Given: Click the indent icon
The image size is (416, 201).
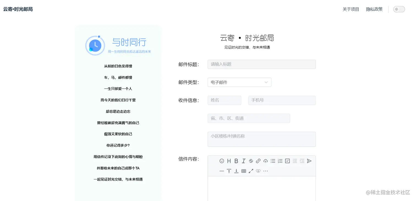Looking at the screenshot, I should point(302,161).
